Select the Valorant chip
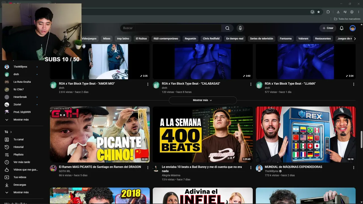 (x=303, y=39)
